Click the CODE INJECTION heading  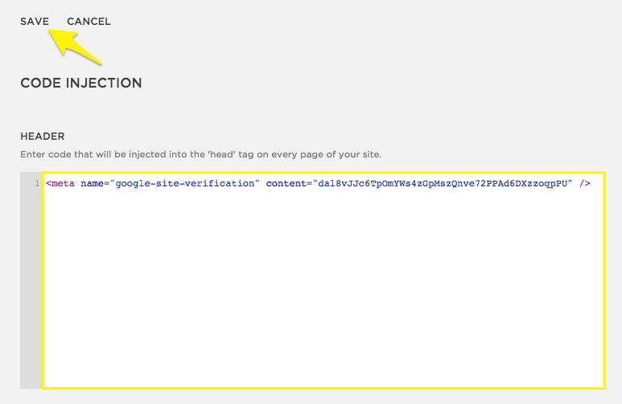81,83
